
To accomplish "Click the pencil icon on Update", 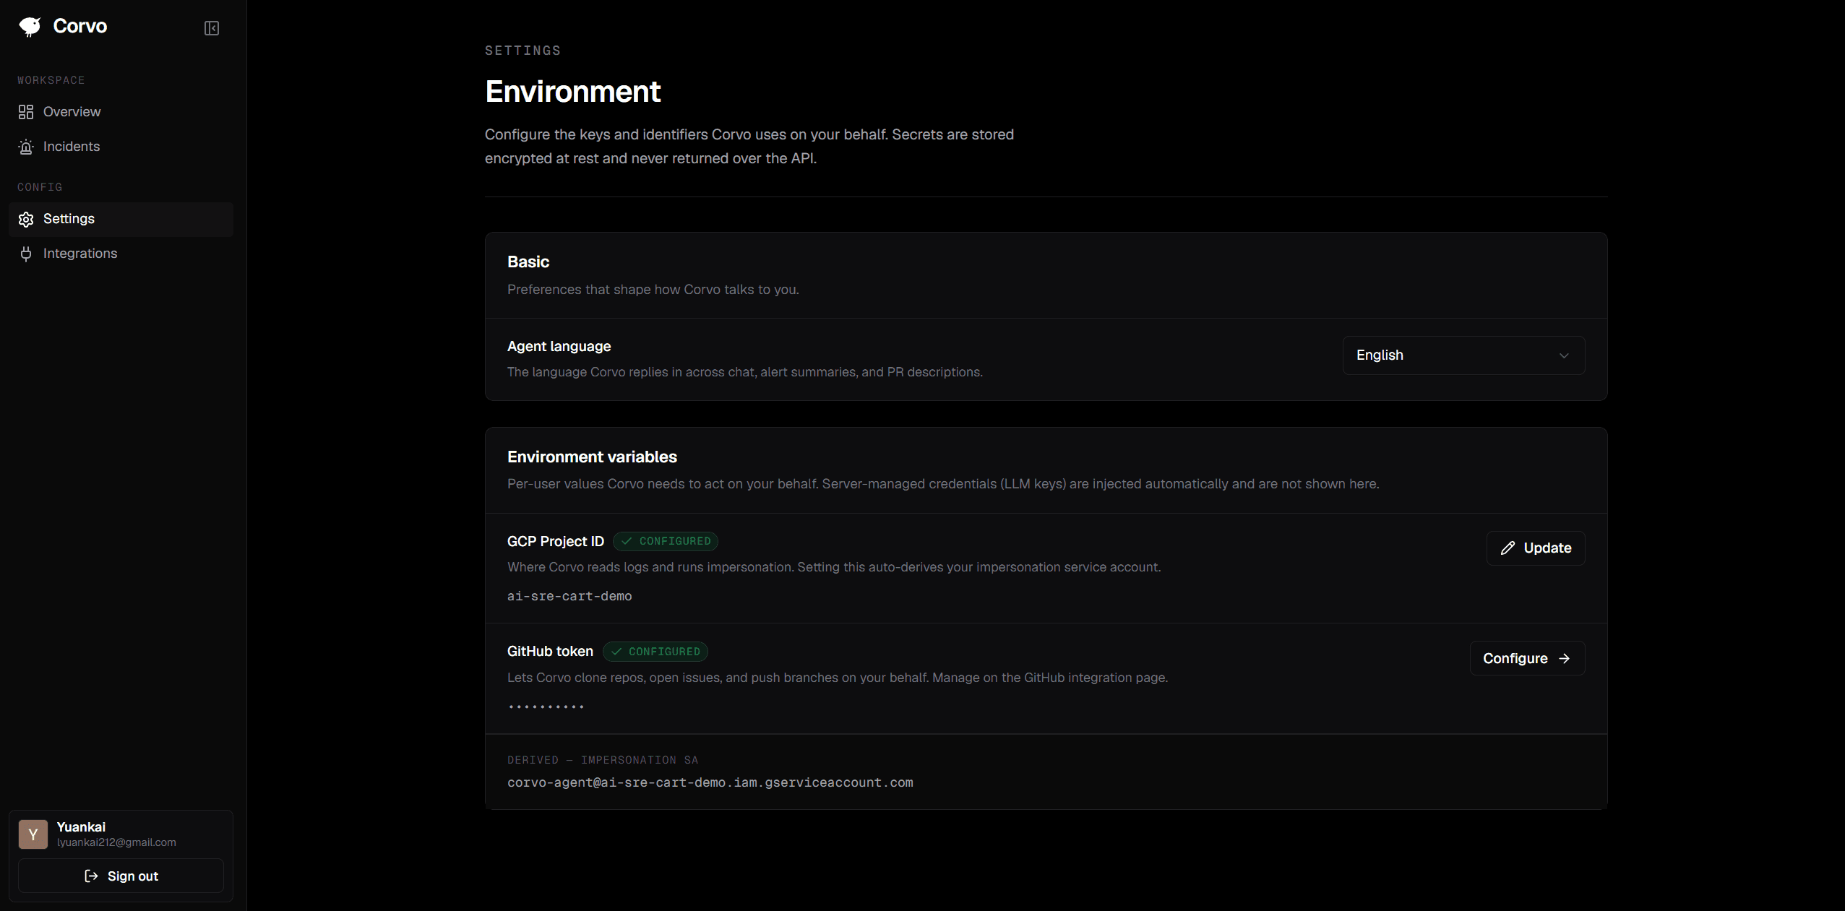I will [x=1508, y=548].
